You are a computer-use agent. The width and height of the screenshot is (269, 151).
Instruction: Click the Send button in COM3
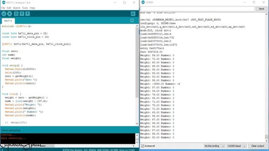261,9
